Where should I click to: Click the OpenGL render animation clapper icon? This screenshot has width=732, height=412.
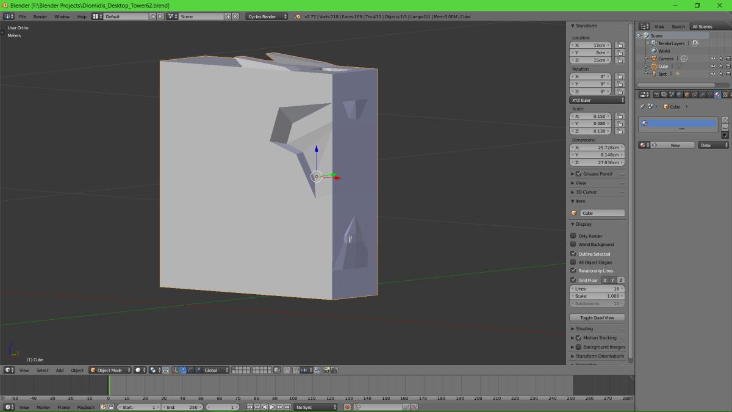click(x=334, y=370)
